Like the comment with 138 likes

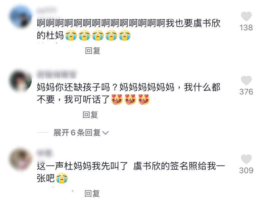tap(246, 16)
